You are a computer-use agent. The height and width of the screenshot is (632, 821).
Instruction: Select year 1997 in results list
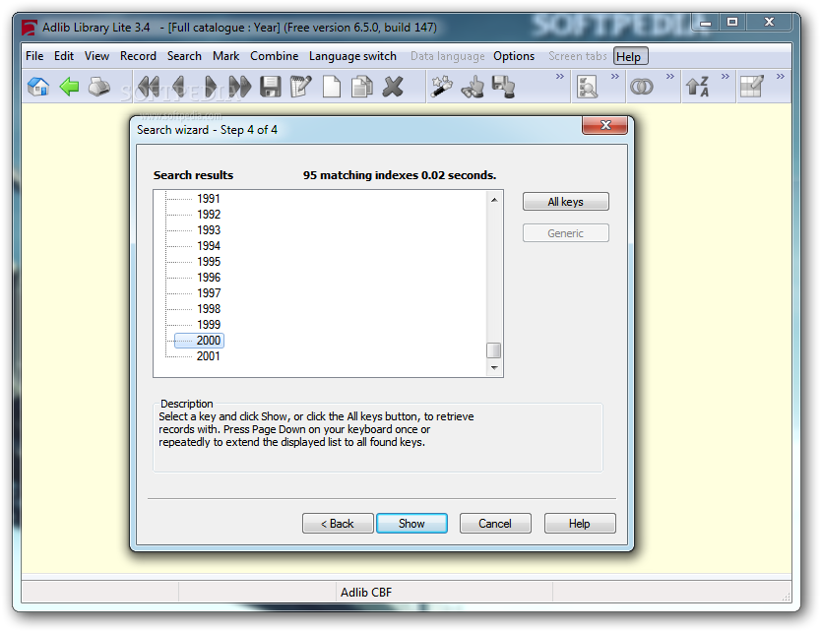tap(209, 292)
